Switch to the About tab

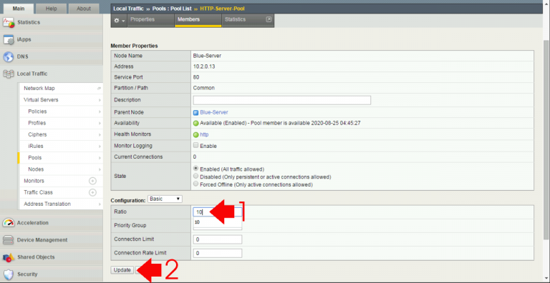coord(84,9)
